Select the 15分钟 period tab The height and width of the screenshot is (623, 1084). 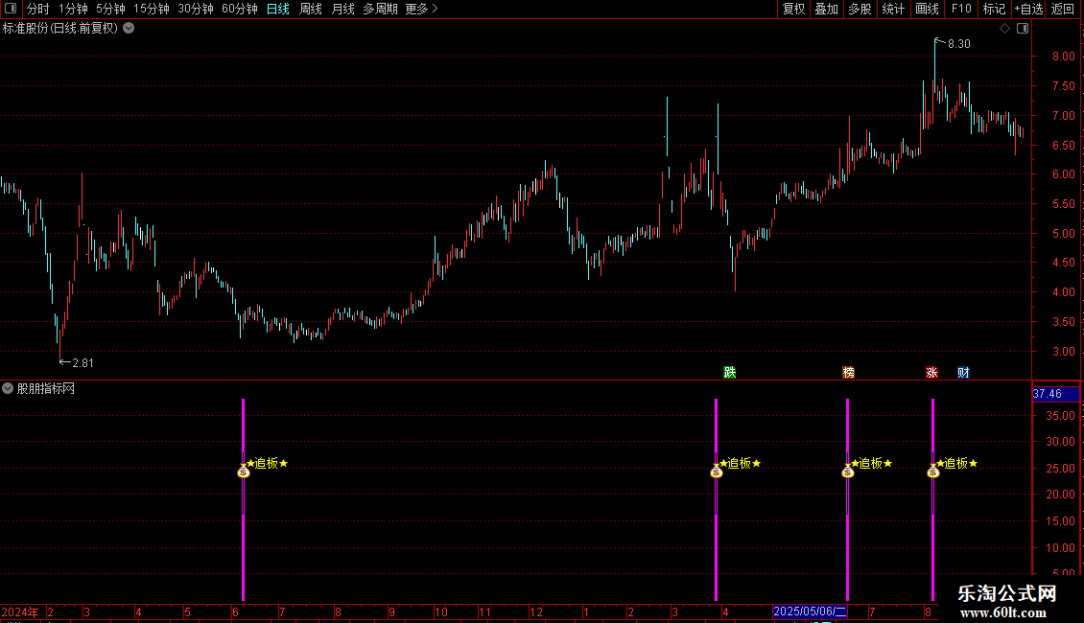point(152,9)
